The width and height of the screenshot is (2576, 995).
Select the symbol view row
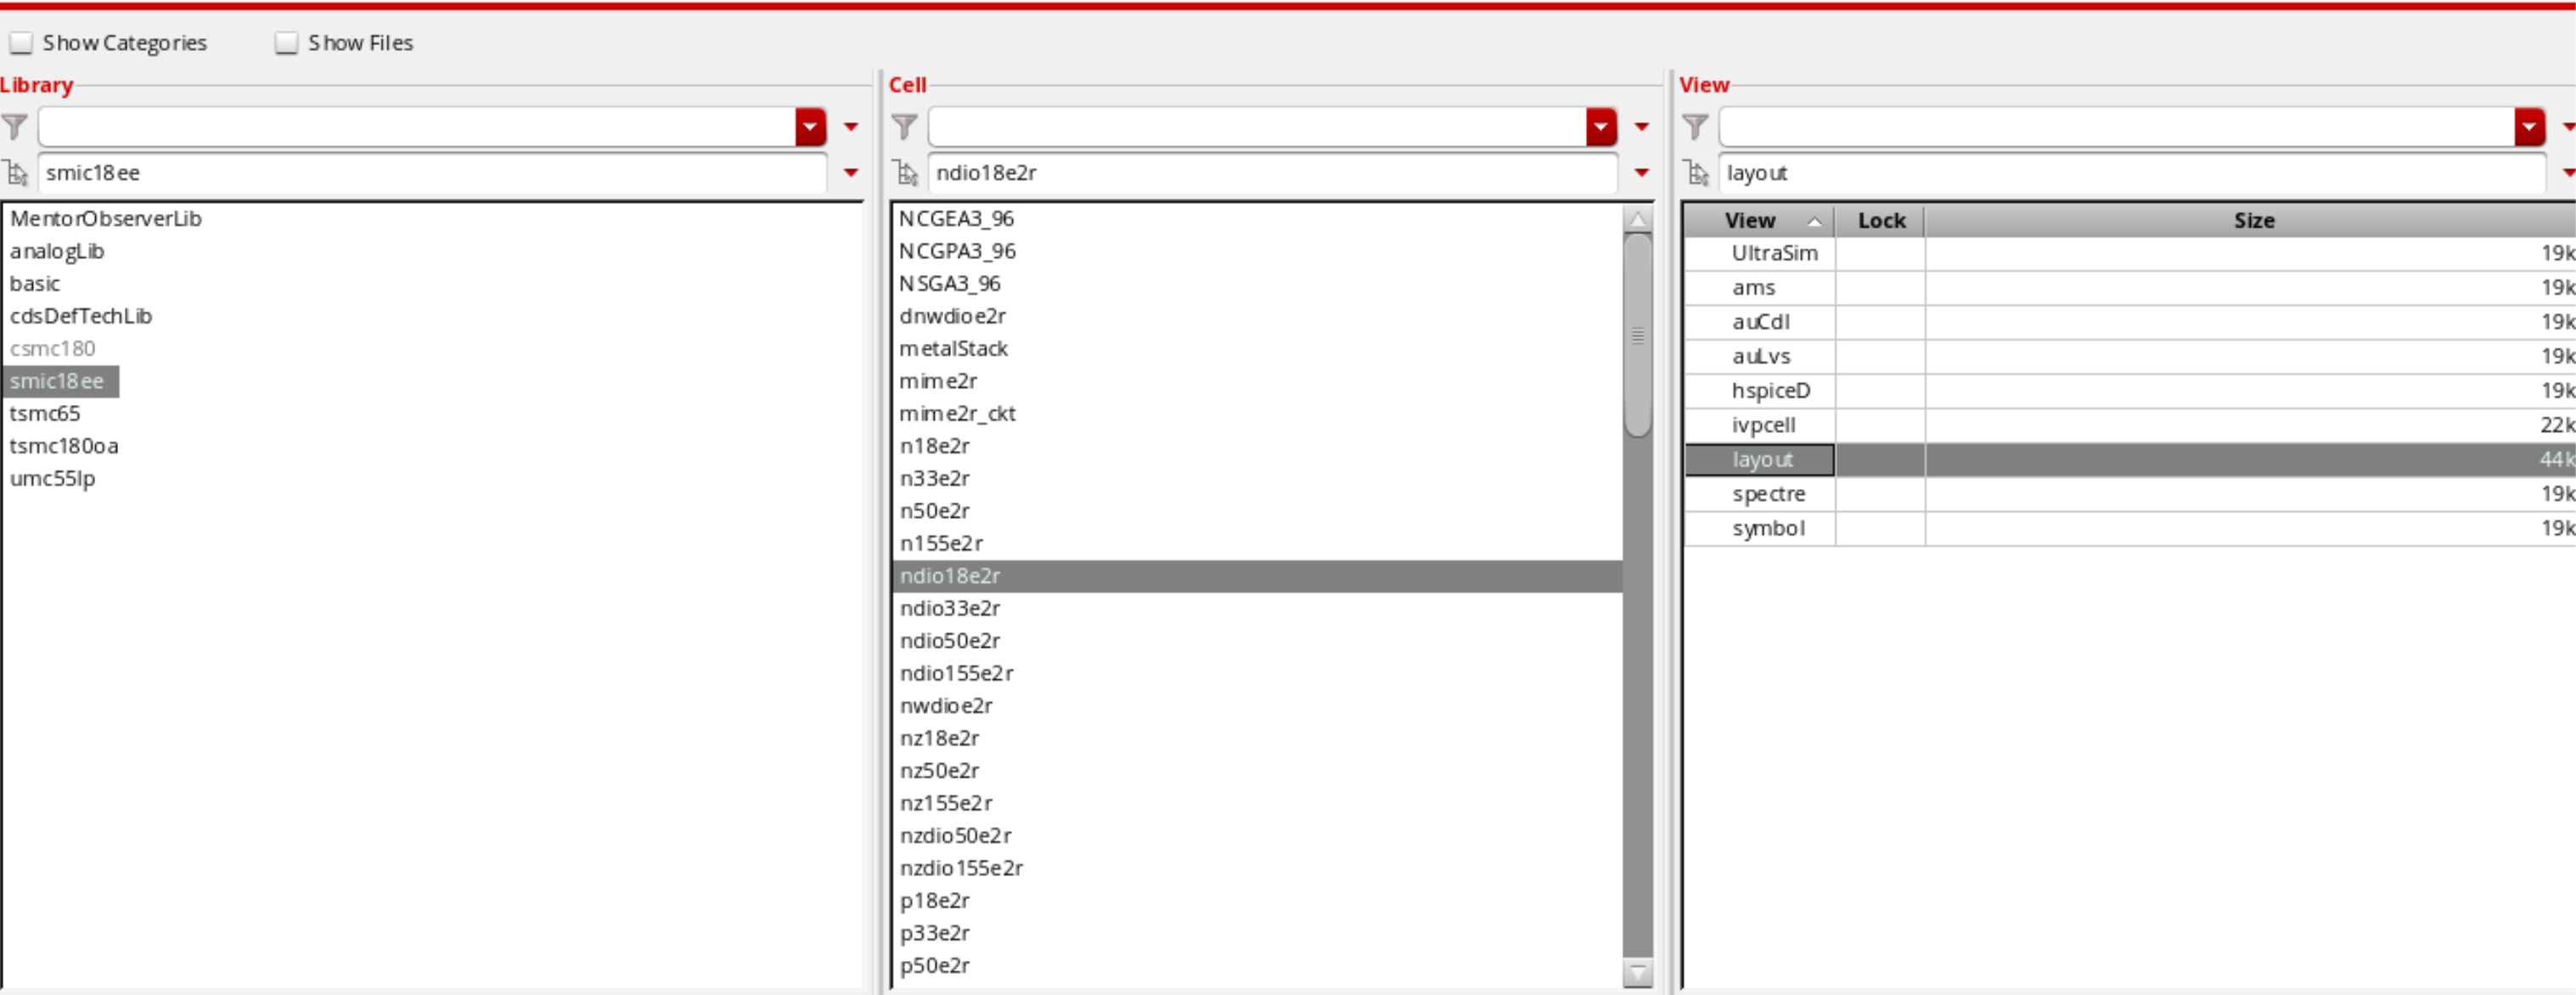pyautogui.click(x=1767, y=528)
